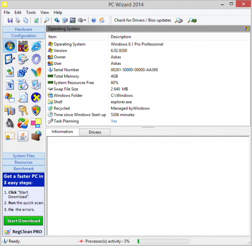Click the RegClean PRO ad link
The width and height of the screenshot is (252, 246).
[x=24, y=232]
